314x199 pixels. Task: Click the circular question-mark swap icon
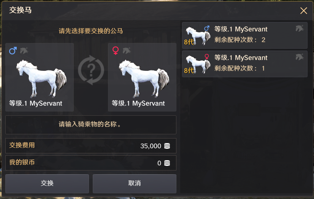[x=91, y=70]
